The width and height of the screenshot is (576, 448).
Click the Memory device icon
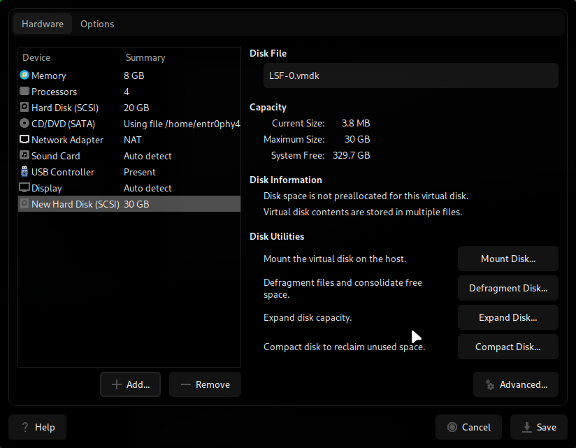pos(24,75)
